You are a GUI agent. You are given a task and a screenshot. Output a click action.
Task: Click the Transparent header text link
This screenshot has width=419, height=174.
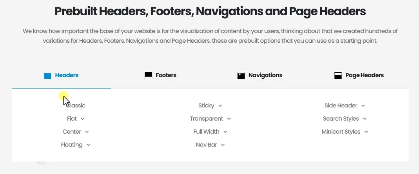206,119
